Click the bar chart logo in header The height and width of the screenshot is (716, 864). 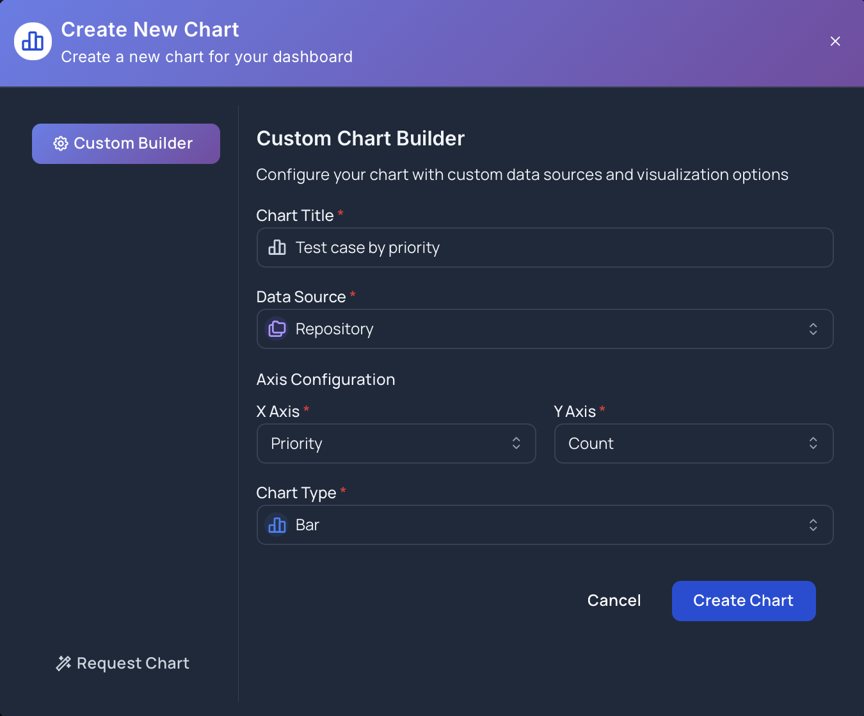33,41
